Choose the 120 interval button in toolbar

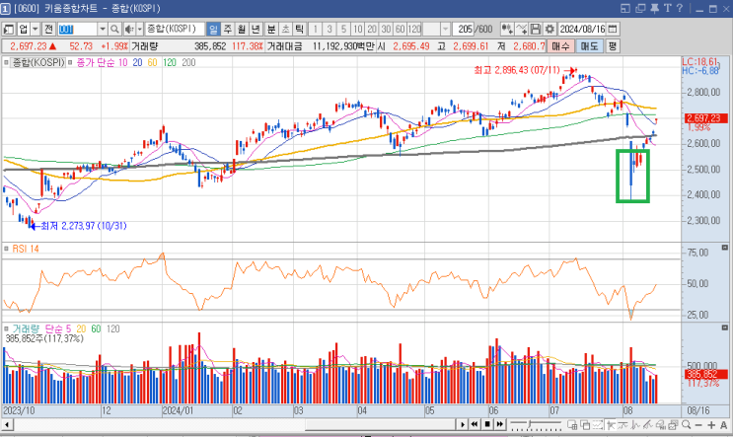pyautogui.click(x=414, y=29)
